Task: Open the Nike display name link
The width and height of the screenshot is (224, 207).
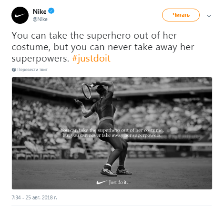Action: click(40, 11)
